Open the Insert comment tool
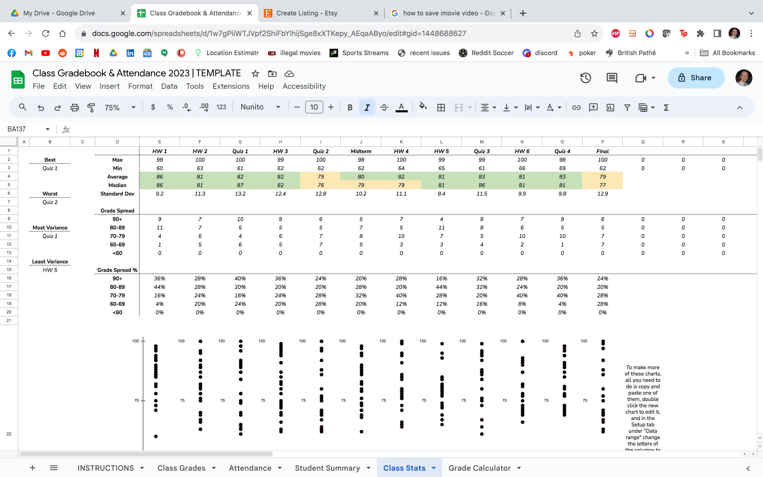The width and height of the screenshot is (763, 477). click(593, 107)
